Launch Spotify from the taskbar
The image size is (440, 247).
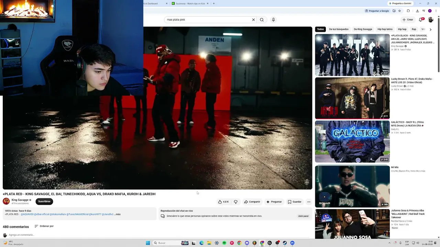tap(224, 243)
